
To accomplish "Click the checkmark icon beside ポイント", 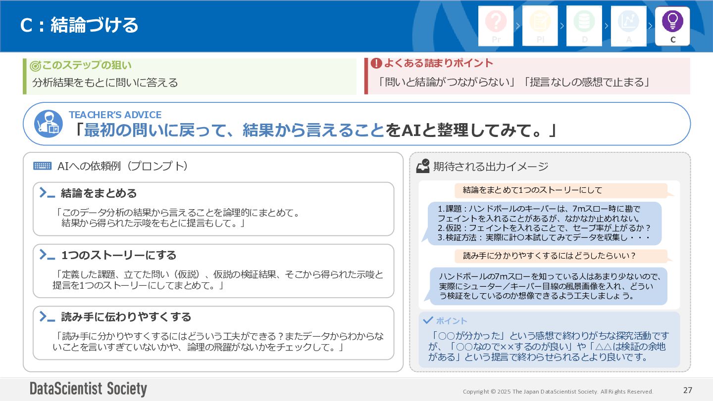I will click(x=428, y=320).
